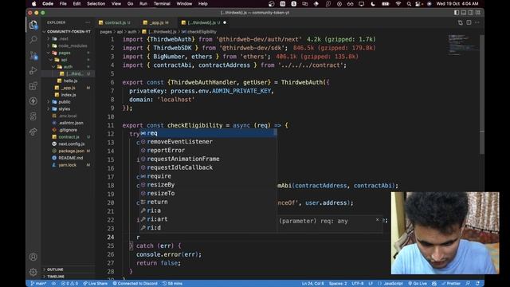This screenshot has height=287, width=510.
Task: Open hello.js in the explorer
Action: click(69, 81)
